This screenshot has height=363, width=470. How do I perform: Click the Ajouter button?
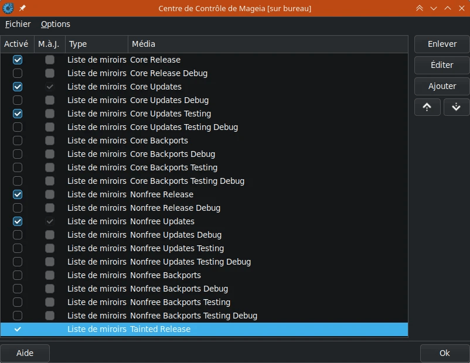click(x=442, y=86)
